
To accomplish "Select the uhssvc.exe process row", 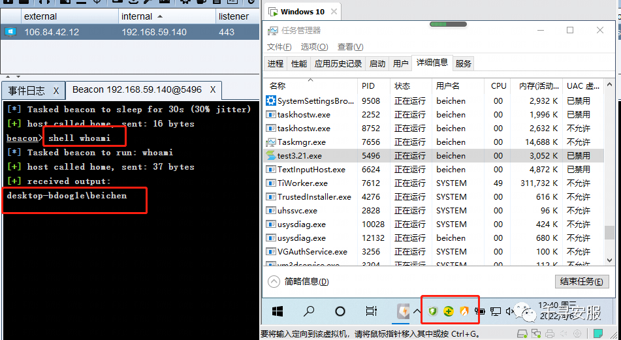I will [x=434, y=211].
